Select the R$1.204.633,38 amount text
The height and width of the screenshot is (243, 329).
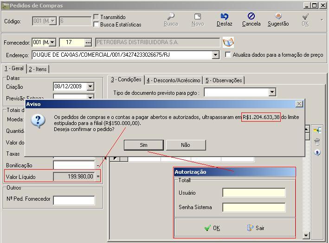pos(261,117)
